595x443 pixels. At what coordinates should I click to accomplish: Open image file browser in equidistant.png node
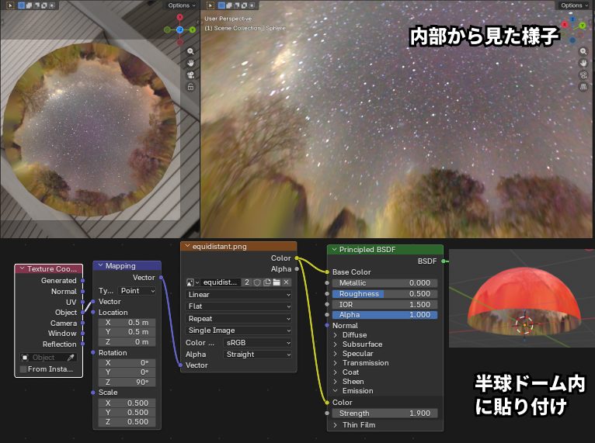(x=276, y=282)
